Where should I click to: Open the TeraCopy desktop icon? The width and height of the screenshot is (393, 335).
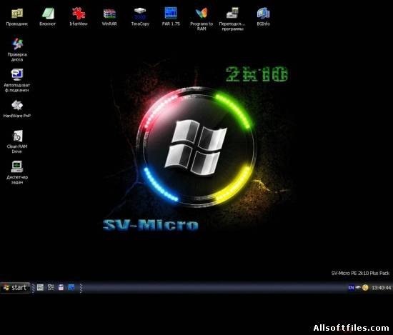pyautogui.click(x=140, y=17)
